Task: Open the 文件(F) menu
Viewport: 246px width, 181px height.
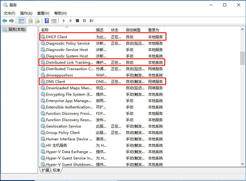Action: click(x=9, y=13)
